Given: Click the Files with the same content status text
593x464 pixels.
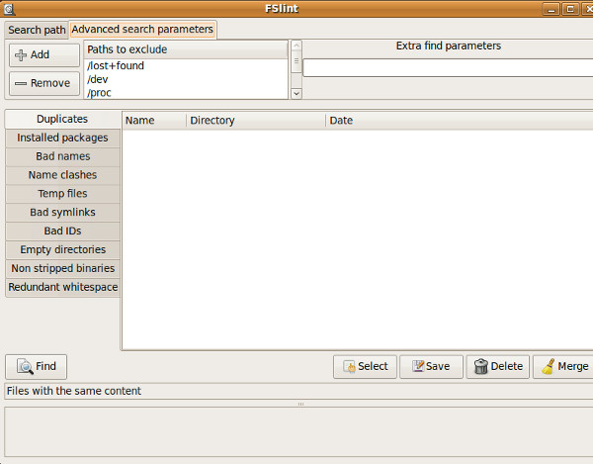Looking at the screenshot, I should pos(74,391).
